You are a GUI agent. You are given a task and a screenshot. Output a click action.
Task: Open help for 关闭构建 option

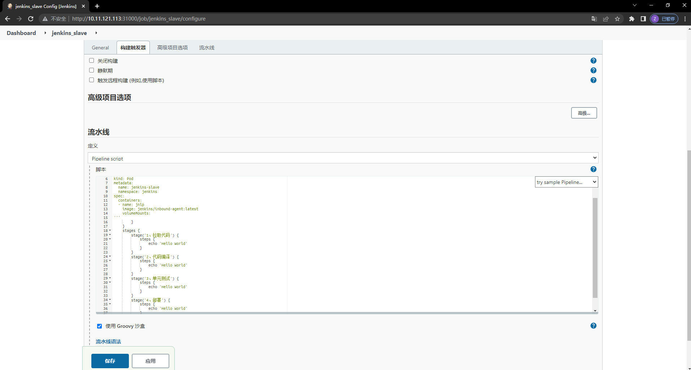click(593, 61)
